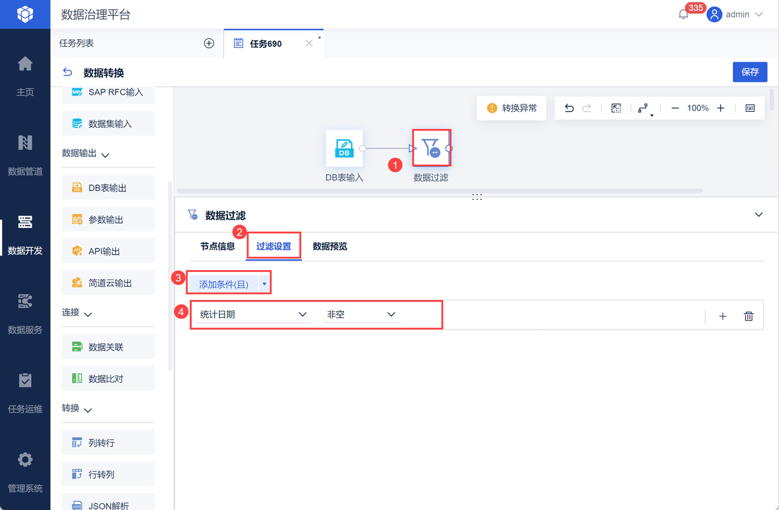This screenshot has height=510, width=779.
Task: Click the fit-to-canvas icon in toolbar
Action: (x=616, y=108)
